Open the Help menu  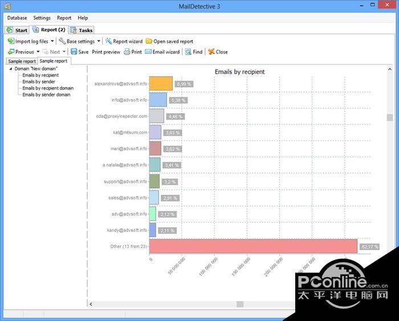(x=83, y=18)
